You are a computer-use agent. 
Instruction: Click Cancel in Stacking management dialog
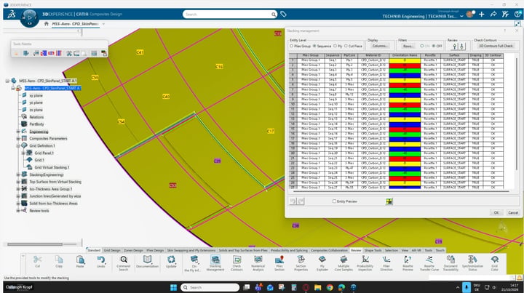(512, 212)
